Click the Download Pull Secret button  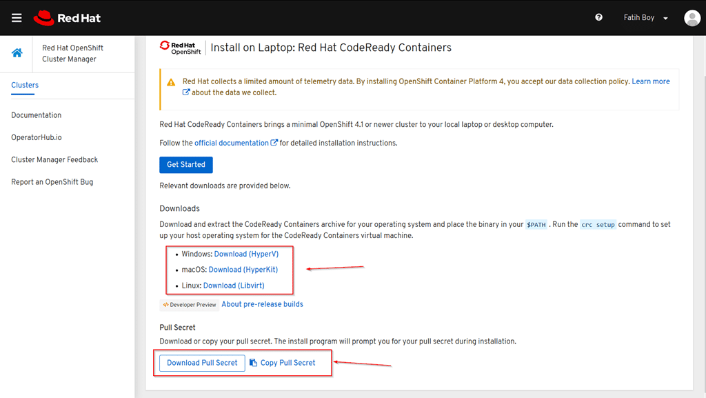tap(202, 363)
